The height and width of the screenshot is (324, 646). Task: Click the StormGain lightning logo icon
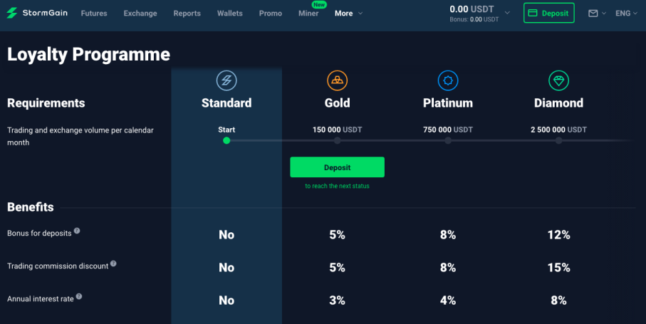coord(12,14)
